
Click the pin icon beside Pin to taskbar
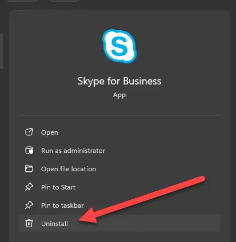29,205
